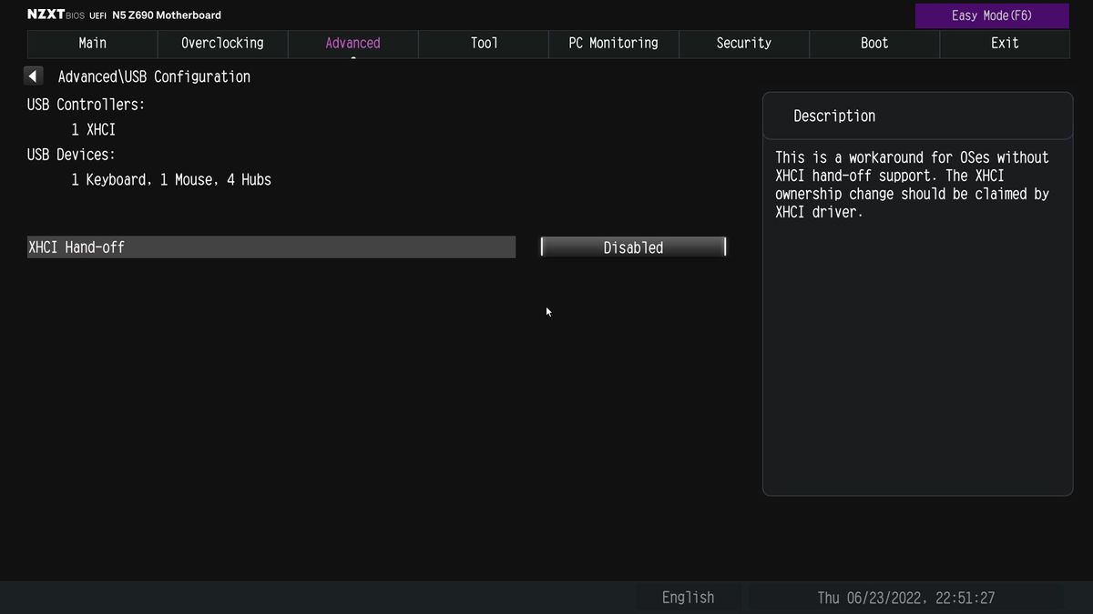Screen dimensions: 1093x614
Task: Click the "1 Keyboard, 1 Mouse, 4 Hubs" entry
Action: pos(171,180)
